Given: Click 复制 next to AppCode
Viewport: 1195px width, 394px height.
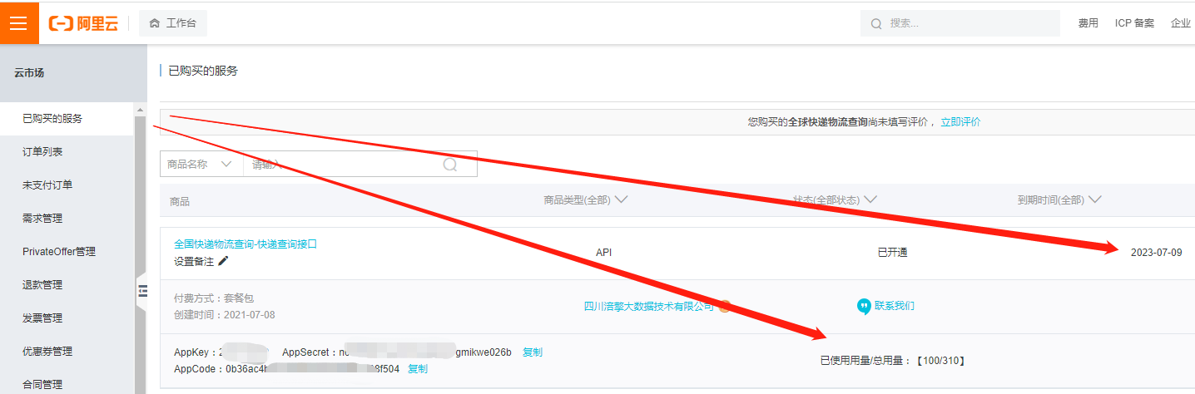Looking at the screenshot, I should (418, 369).
